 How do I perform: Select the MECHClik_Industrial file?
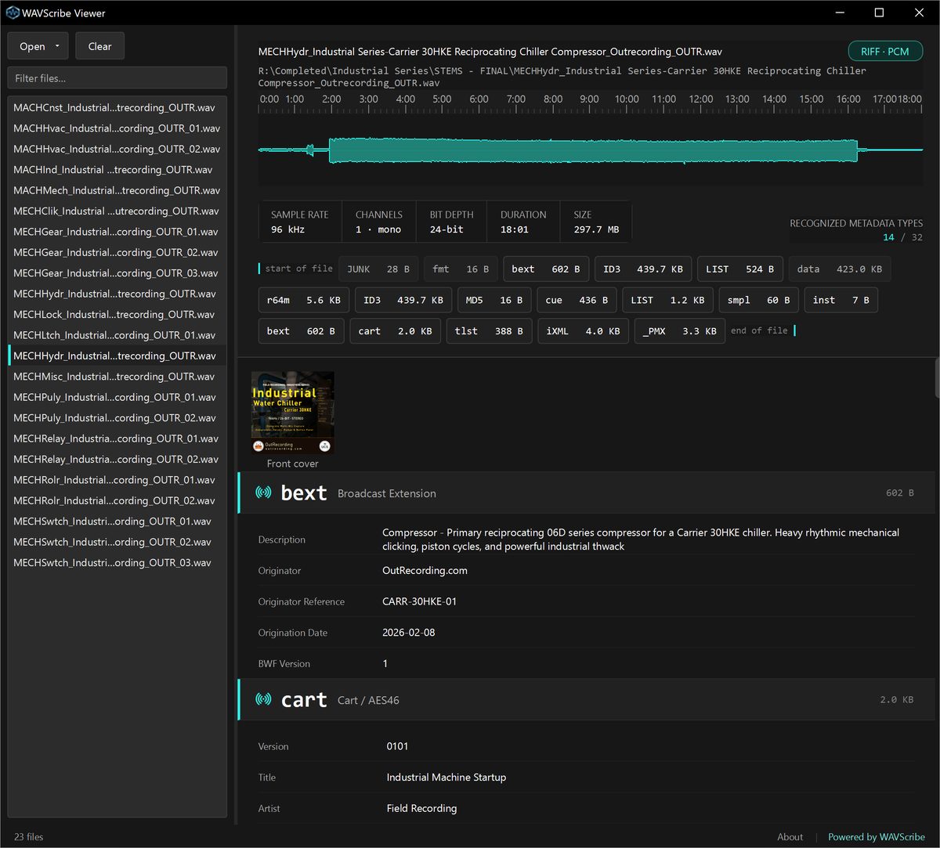click(117, 211)
